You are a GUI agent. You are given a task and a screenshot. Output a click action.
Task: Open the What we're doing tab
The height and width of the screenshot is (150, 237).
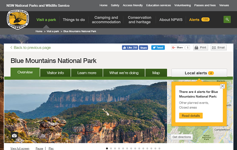click(x=124, y=73)
